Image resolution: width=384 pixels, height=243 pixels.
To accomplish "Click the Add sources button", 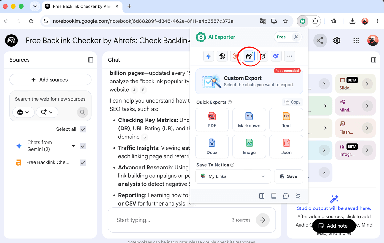I will tap(50, 80).
